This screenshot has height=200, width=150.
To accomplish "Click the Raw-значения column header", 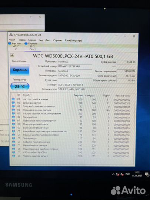I will (123, 96).
